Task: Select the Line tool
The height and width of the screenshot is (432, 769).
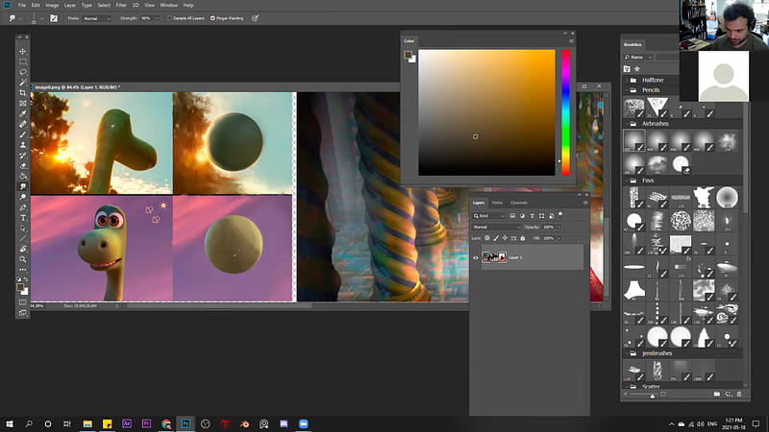Action: click(x=22, y=238)
